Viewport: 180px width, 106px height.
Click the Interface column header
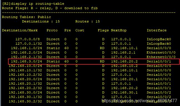click(157, 30)
